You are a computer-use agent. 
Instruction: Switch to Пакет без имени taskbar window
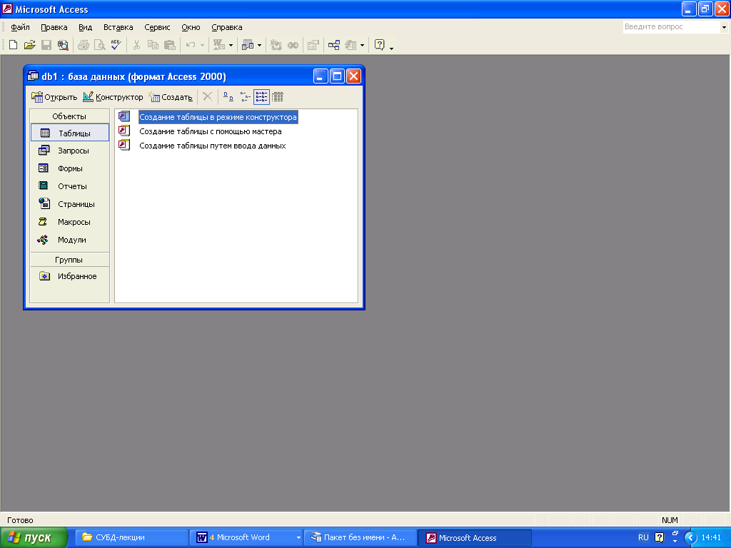coord(360,538)
